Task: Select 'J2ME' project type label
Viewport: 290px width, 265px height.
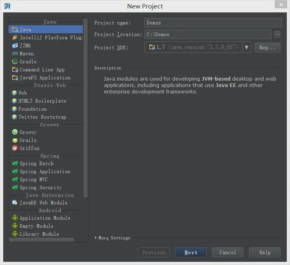Action: (x=25, y=46)
